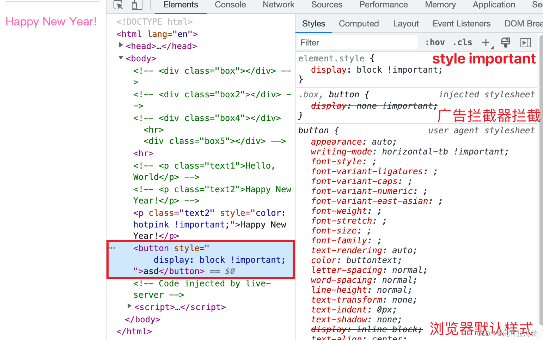Open the Sources tab
This screenshot has width=543, height=340.
(327, 5)
